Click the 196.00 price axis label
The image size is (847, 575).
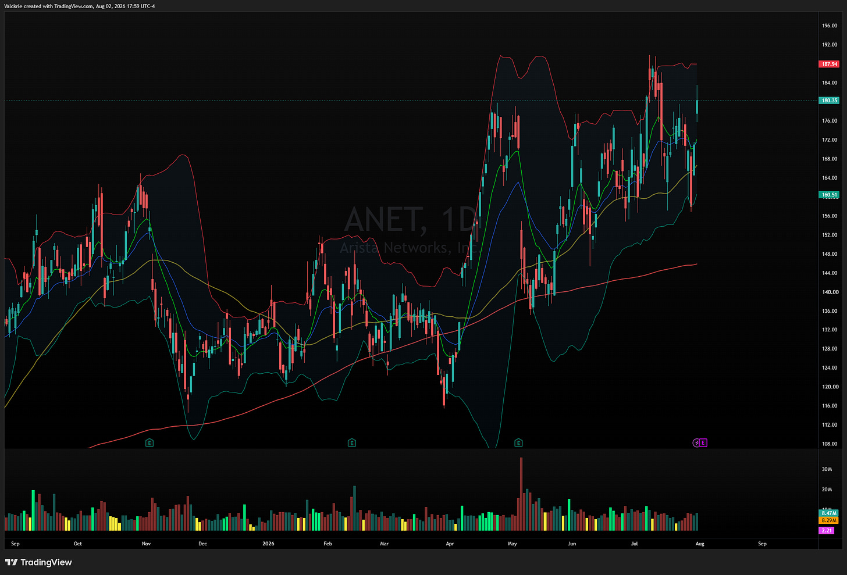point(830,26)
